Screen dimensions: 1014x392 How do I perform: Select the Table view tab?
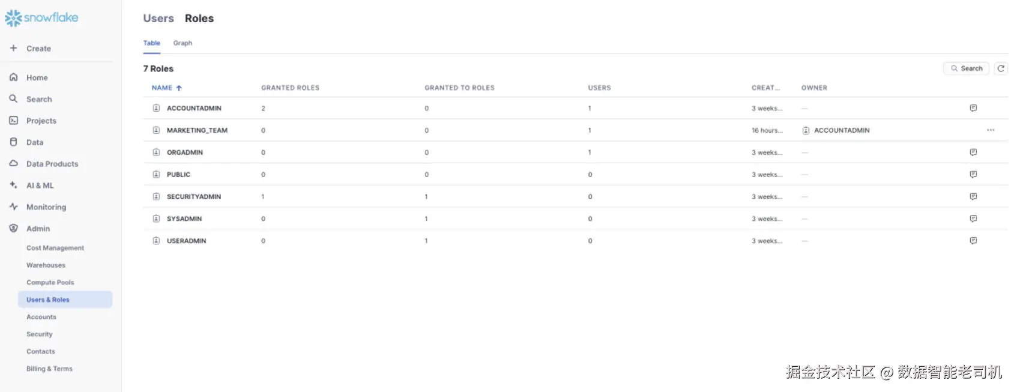[x=151, y=43]
